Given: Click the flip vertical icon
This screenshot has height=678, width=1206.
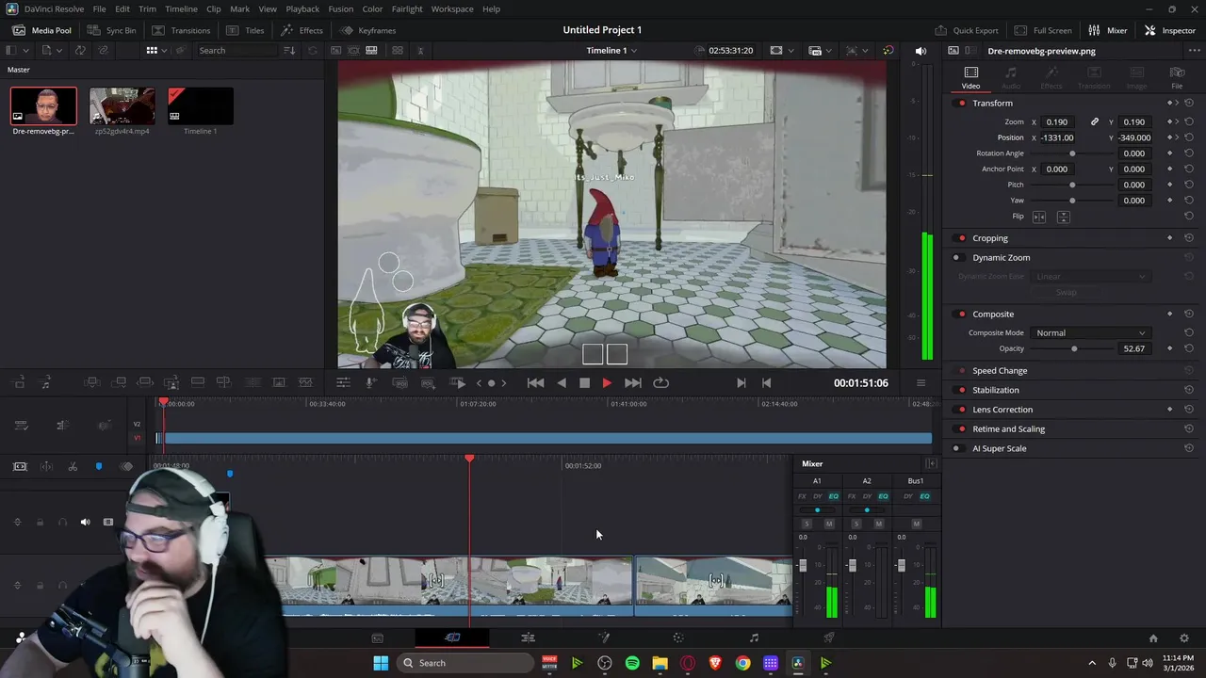Looking at the screenshot, I should (1063, 217).
